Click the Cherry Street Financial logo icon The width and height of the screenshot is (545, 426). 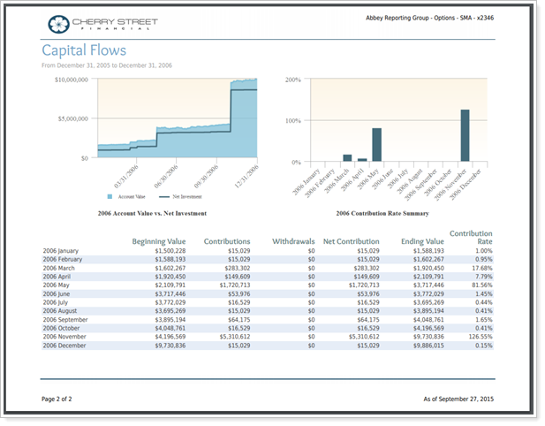click(x=57, y=23)
